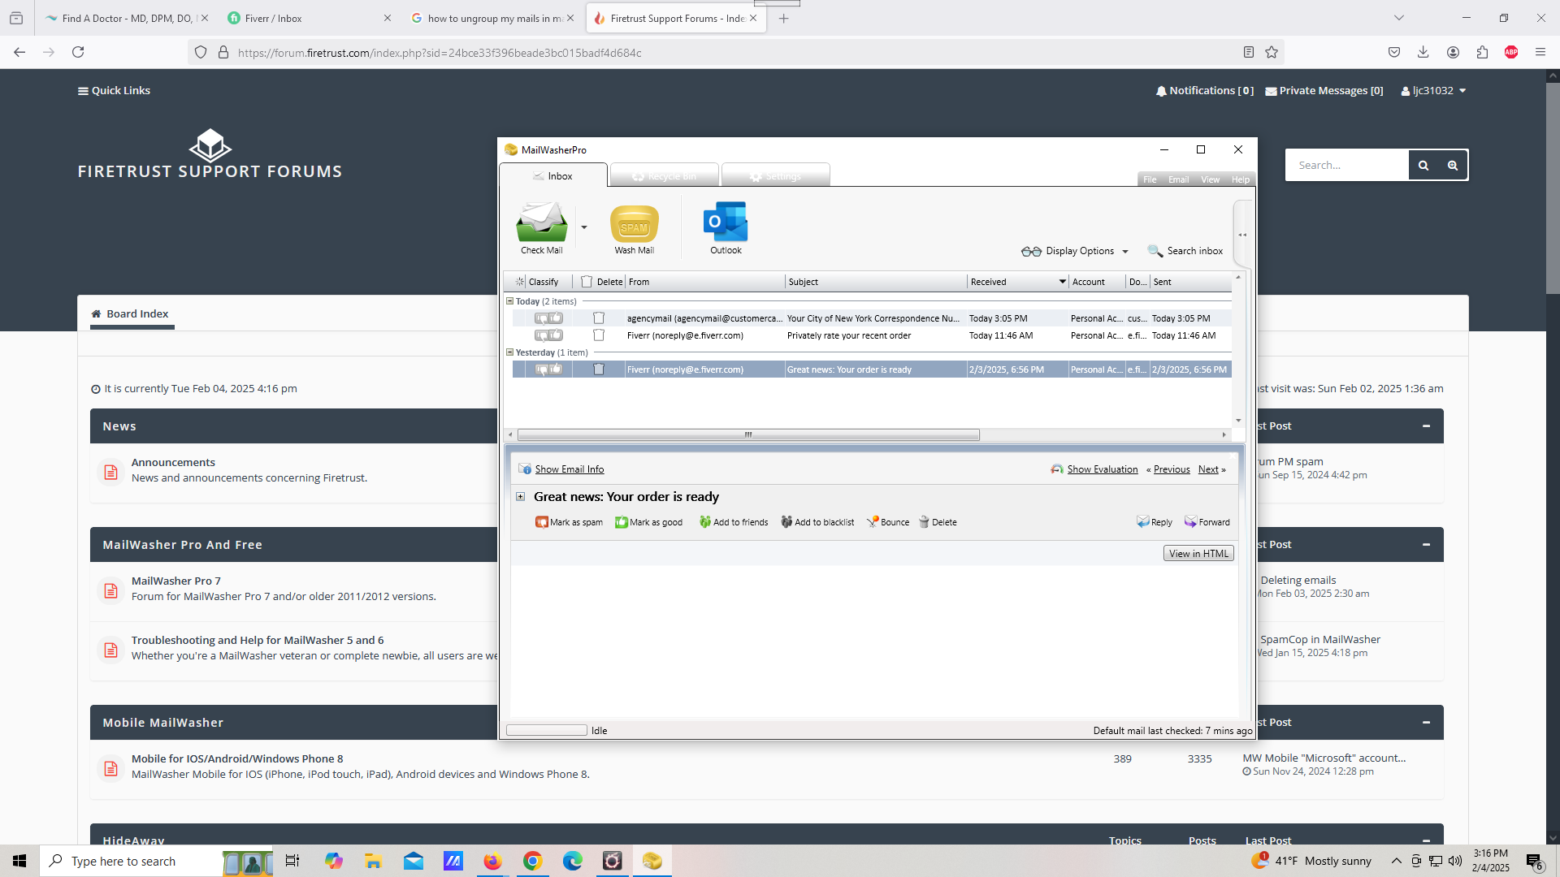Open the File menu in MailWasherPro
The width and height of the screenshot is (1560, 877).
point(1150,179)
